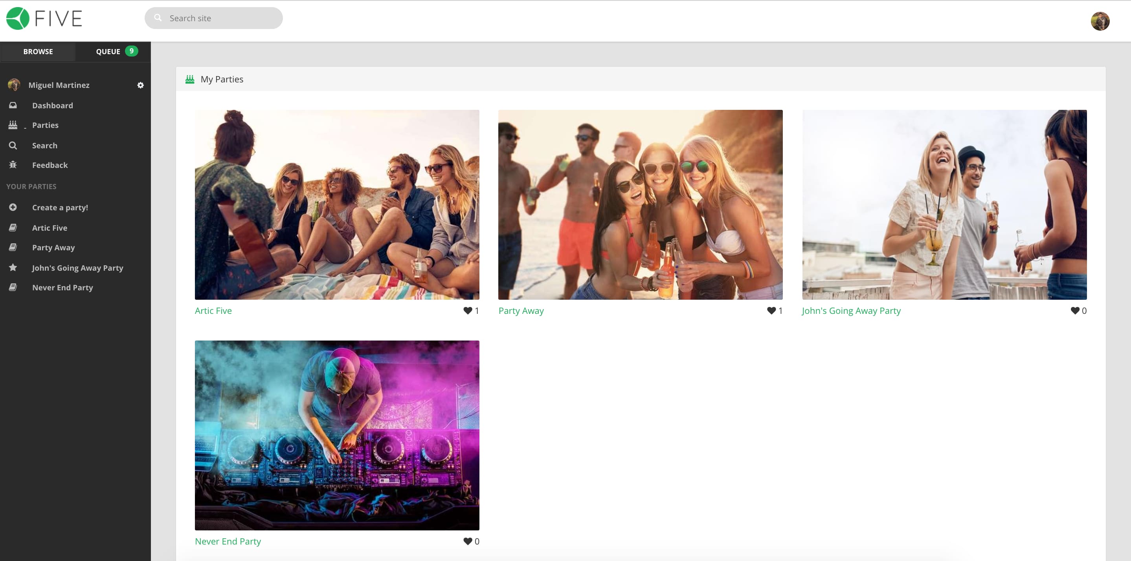Click the heart icon under Artic Five
The width and height of the screenshot is (1131, 561).
point(468,311)
